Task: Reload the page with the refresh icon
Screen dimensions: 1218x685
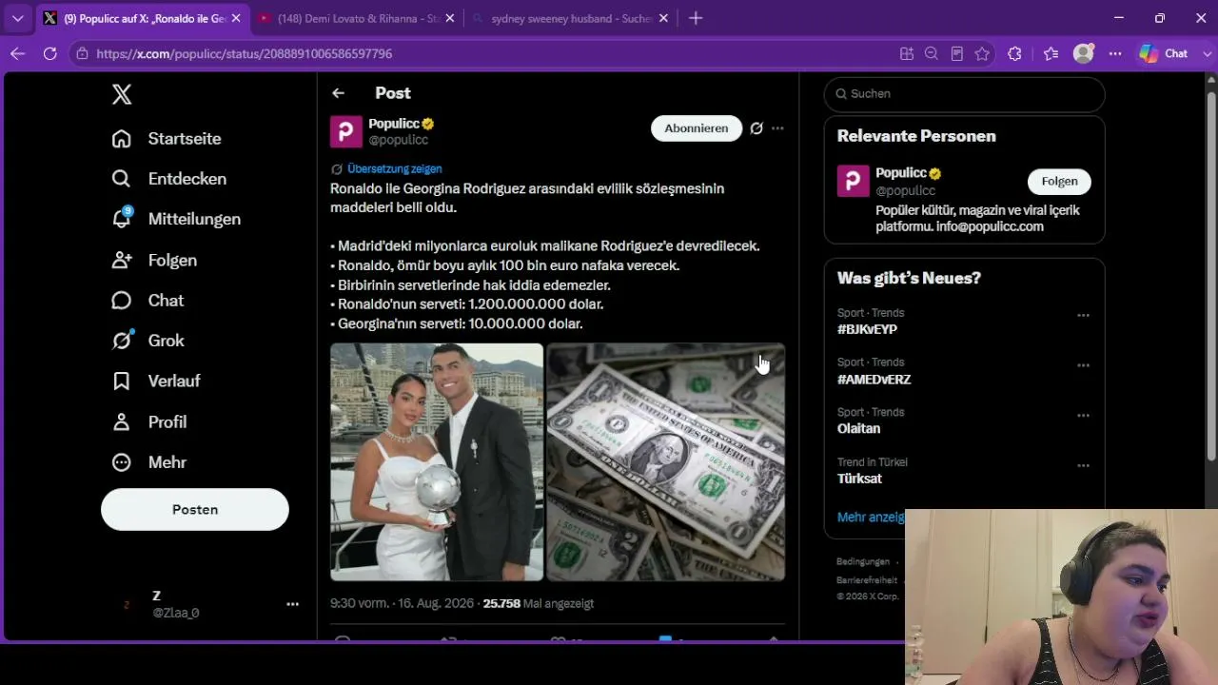Action: point(50,54)
